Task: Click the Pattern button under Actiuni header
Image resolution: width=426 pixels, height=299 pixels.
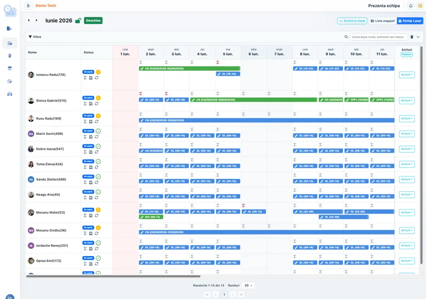Action: click(407, 55)
